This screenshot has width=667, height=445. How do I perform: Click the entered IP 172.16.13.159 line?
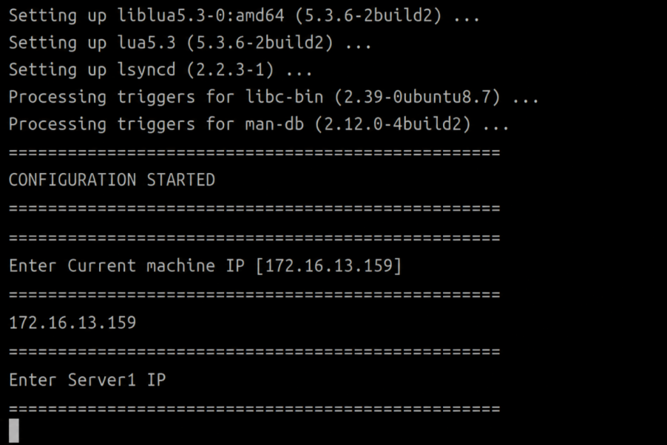tap(72, 322)
